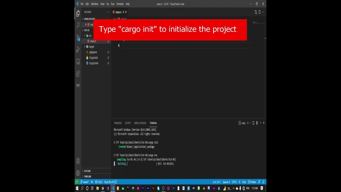Click the Prettier status item
This screenshot has height=192, width=341.
[x=252, y=182]
